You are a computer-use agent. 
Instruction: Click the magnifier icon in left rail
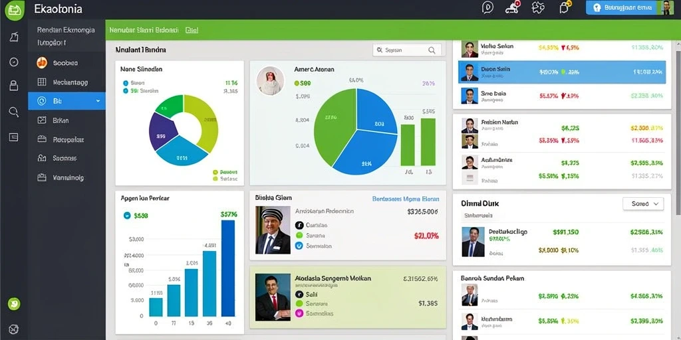tap(14, 112)
